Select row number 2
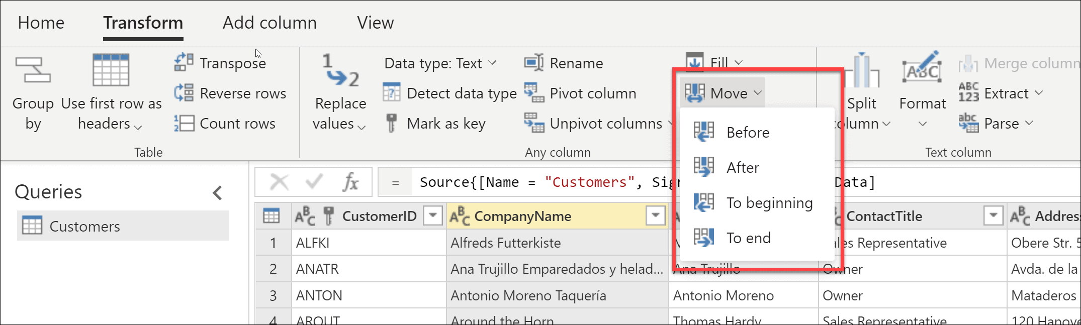Screen dimensions: 1081x325 [x=273, y=269]
